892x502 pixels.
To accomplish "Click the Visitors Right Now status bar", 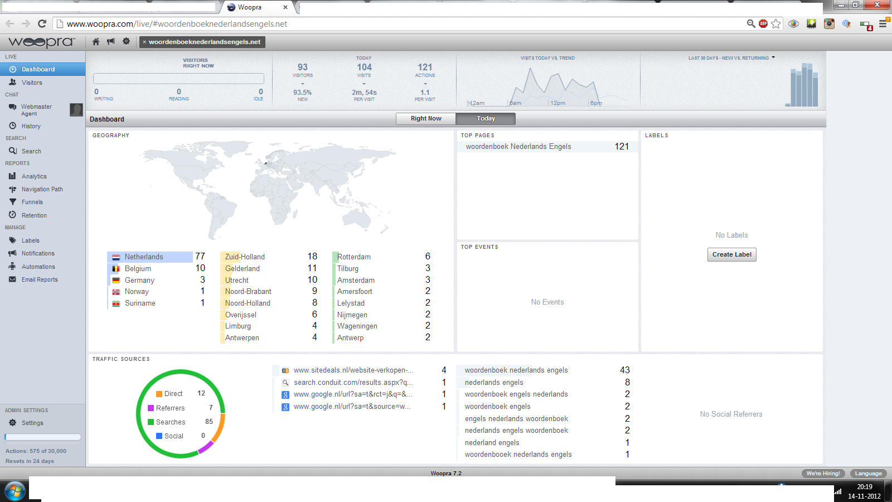I will click(x=178, y=79).
